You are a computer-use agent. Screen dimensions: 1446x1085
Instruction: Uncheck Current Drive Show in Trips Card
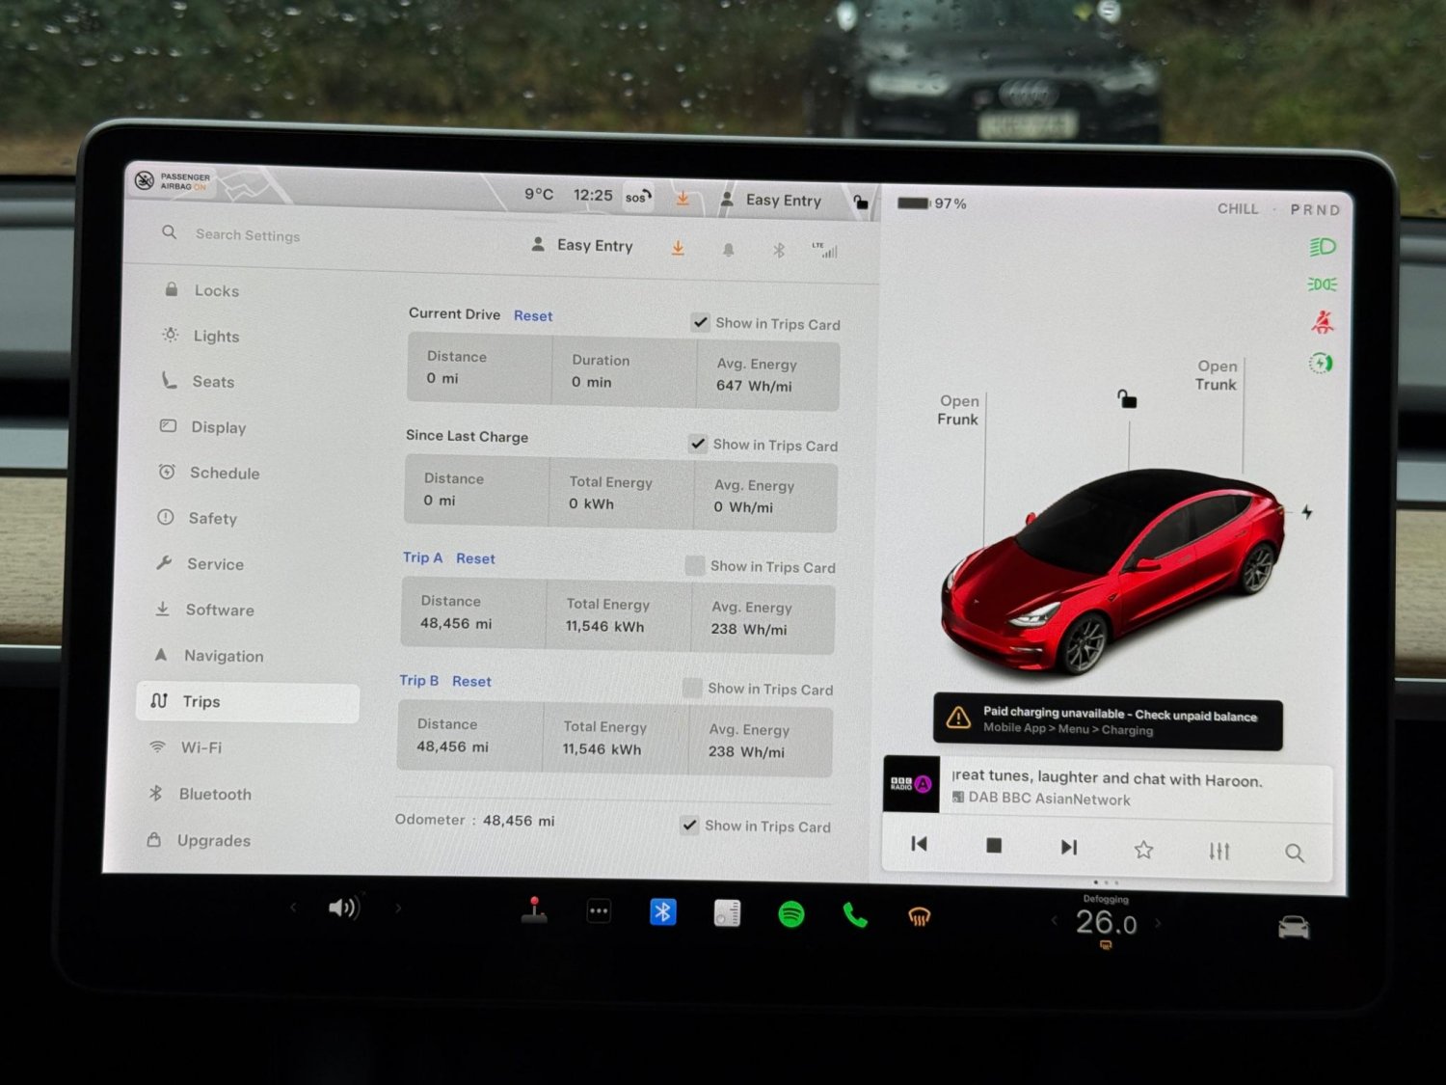[x=701, y=322]
